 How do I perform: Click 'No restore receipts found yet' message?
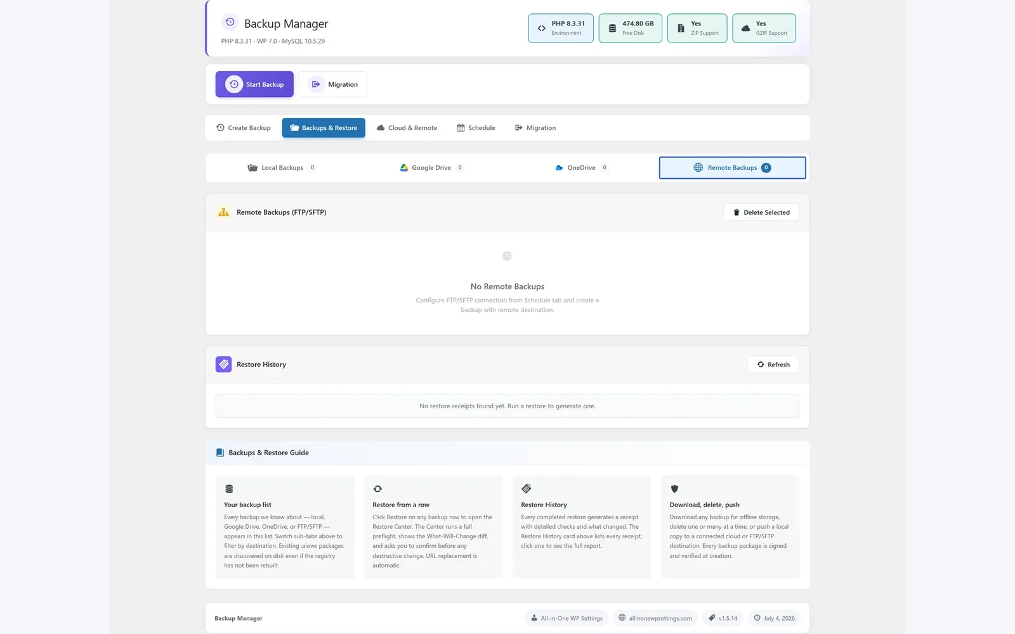click(507, 406)
